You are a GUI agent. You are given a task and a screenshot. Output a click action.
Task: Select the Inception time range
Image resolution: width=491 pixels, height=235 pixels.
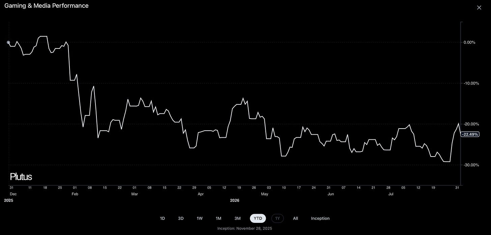(320, 219)
